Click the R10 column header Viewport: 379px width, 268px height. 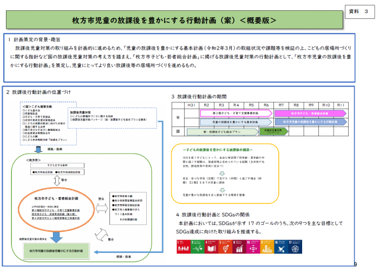(326, 105)
